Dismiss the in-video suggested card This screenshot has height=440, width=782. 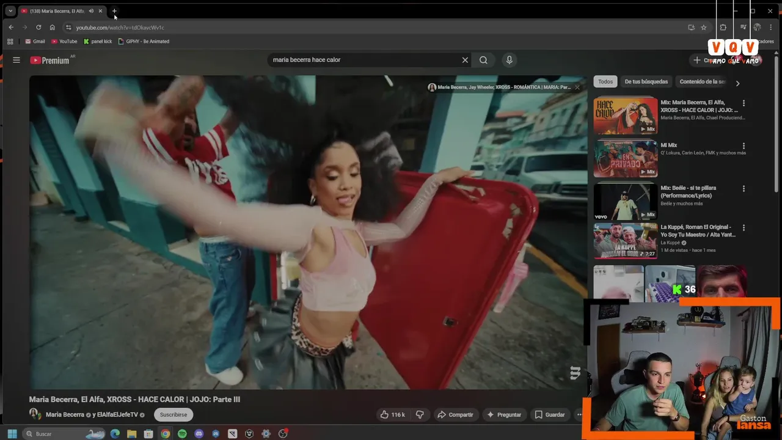coord(577,87)
